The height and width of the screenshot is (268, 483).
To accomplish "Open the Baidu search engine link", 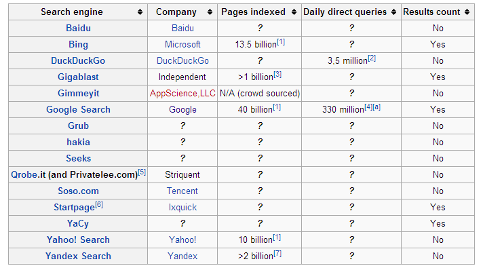I will coord(78,28).
